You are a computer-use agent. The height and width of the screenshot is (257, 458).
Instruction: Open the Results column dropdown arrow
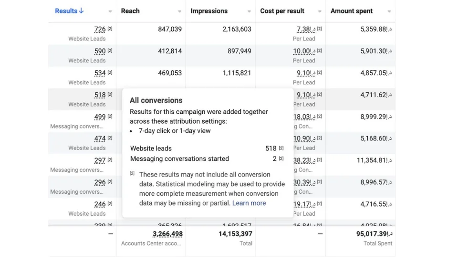tap(110, 11)
